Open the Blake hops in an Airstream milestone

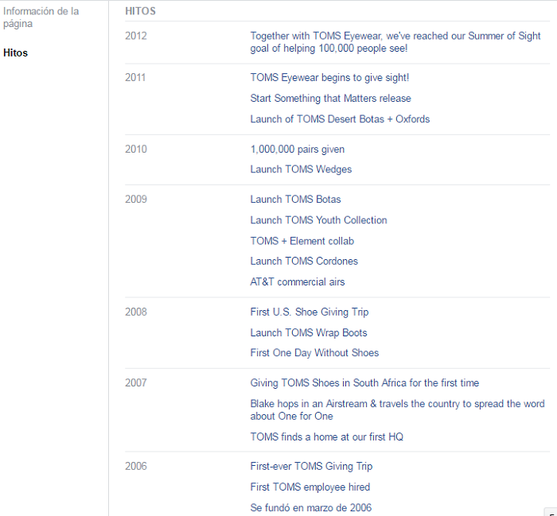tap(397, 409)
